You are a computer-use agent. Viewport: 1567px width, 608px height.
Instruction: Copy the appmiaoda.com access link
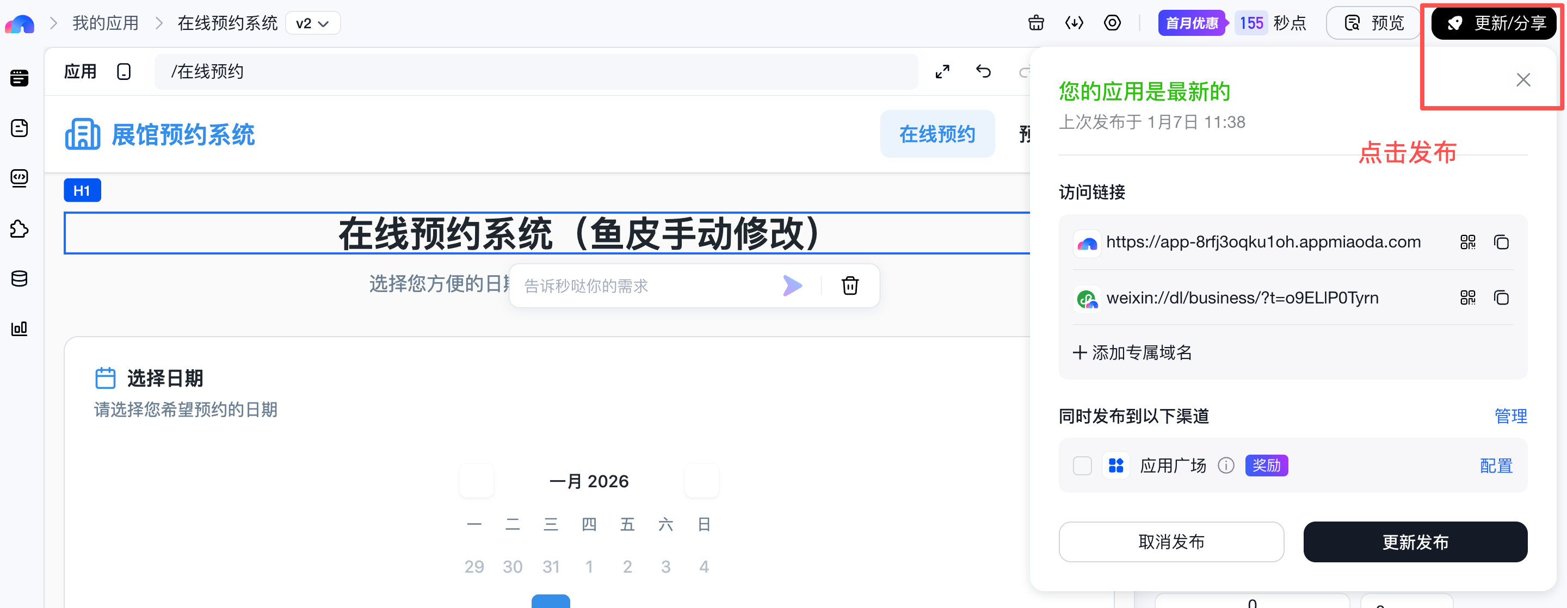(x=1501, y=243)
